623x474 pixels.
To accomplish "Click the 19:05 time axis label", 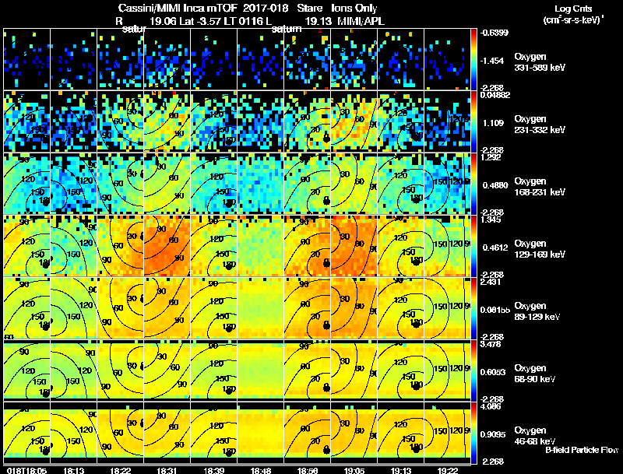I will (354, 471).
